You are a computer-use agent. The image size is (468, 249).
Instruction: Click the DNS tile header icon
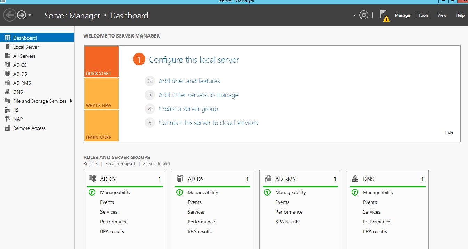click(x=355, y=179)
